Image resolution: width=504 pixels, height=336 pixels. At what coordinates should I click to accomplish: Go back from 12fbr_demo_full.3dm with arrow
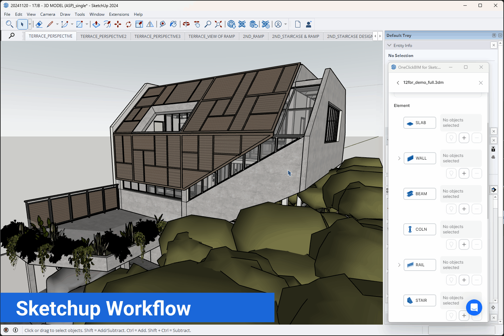point(398,83)
